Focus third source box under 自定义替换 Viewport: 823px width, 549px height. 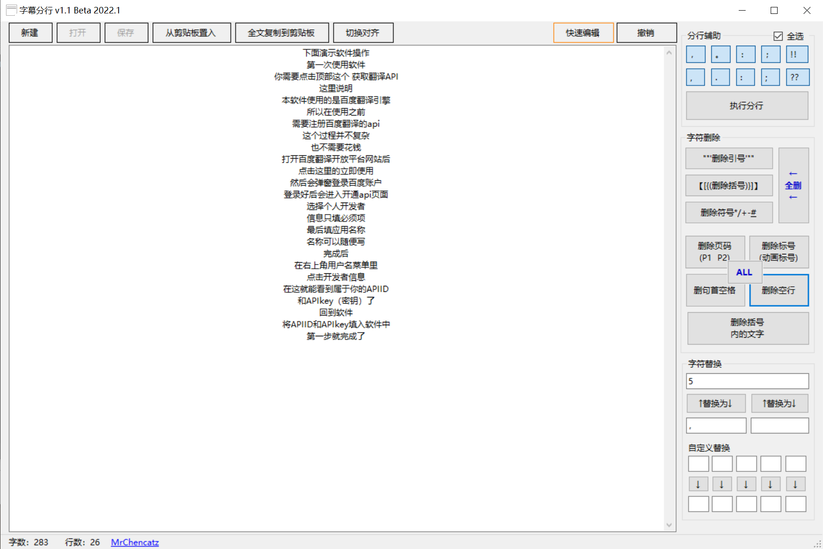(x=747, y=464)
